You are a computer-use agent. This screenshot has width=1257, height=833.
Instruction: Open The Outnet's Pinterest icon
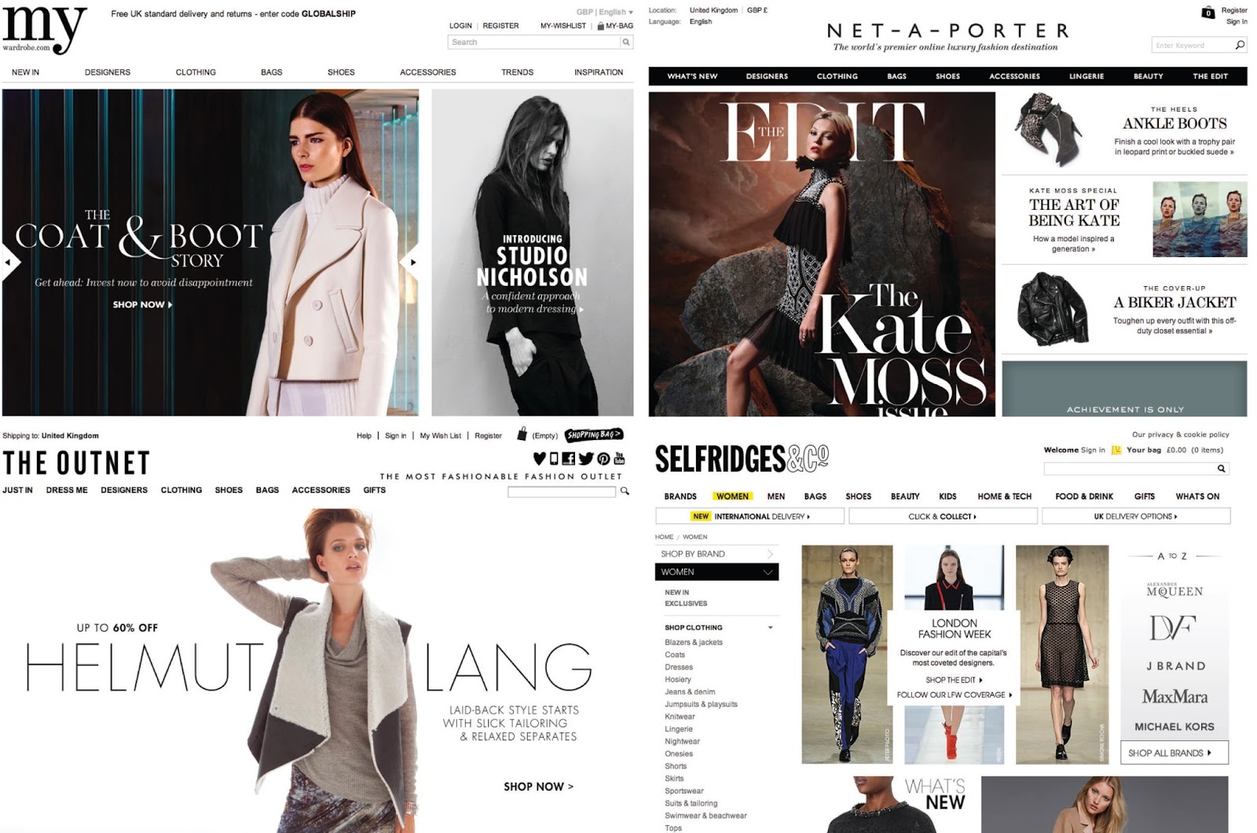(x=603, y=458)
